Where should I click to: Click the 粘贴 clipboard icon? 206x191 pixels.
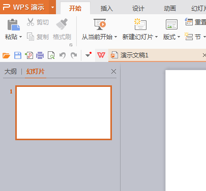[13, 24]
